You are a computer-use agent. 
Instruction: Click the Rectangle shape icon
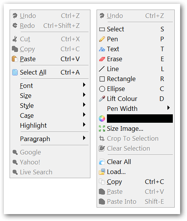tap(102, 79)
